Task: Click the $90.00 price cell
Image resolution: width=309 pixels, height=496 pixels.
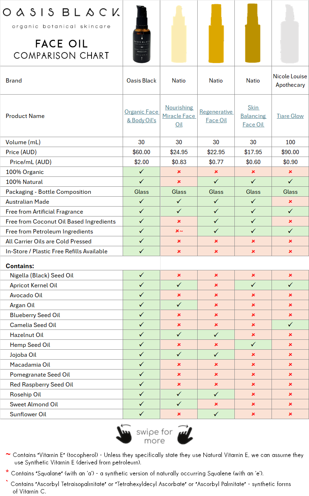Action: (x=290, y=152)
